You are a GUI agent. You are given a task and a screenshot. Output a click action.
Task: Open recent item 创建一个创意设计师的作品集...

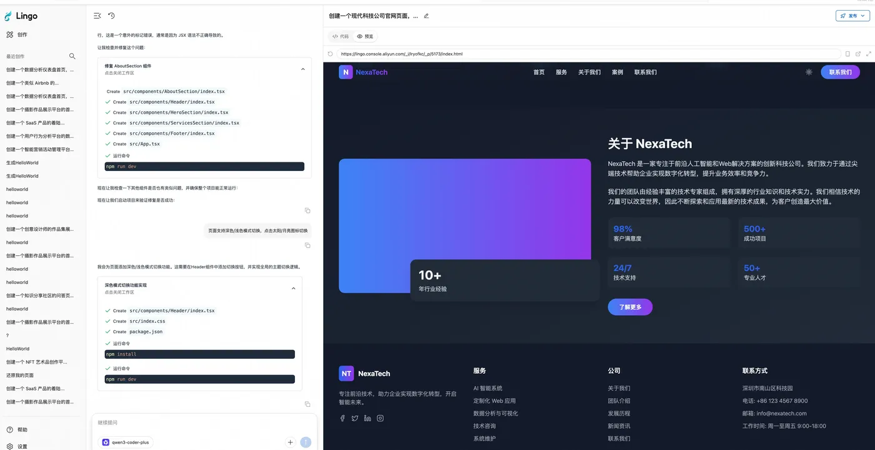40,229
